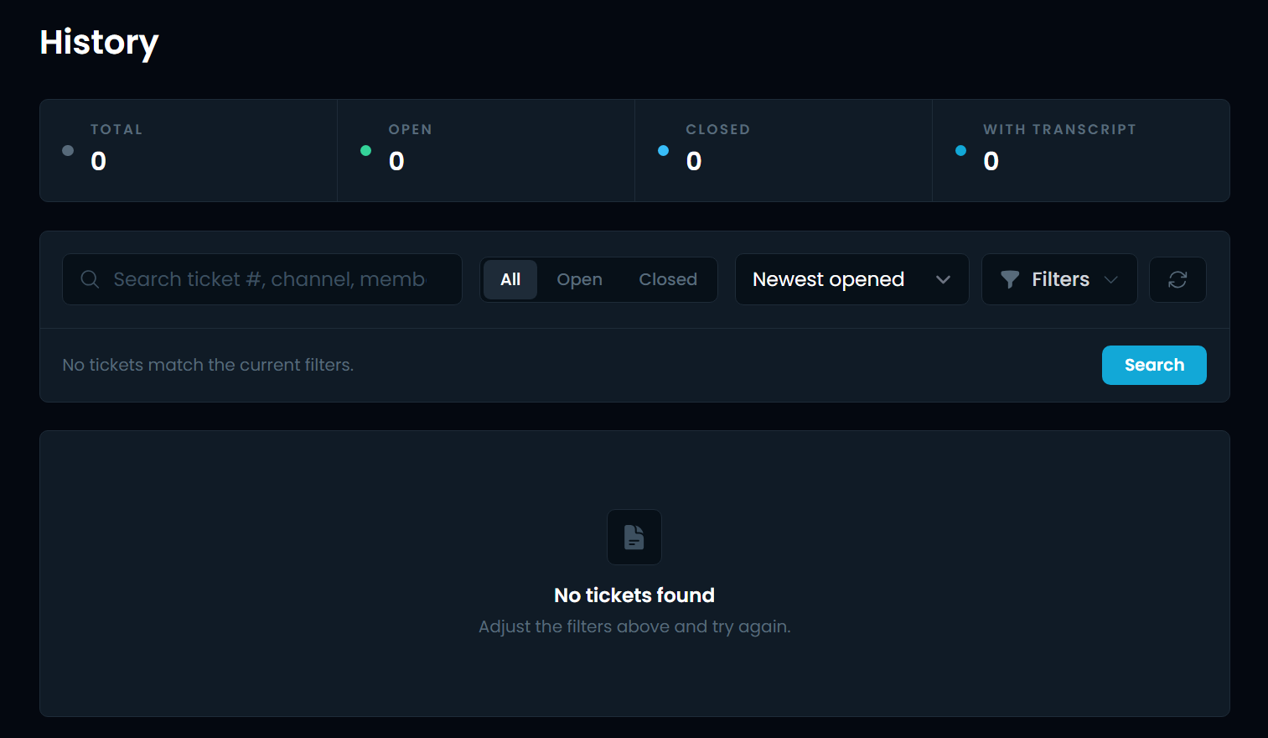
Task: Switch to the Closed tickets tab
Action: coord(668,279)
